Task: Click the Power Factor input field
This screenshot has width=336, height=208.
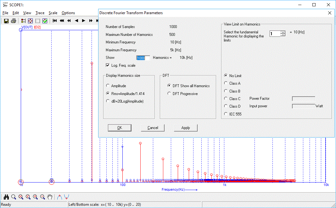Action: [x=303, y=98]
